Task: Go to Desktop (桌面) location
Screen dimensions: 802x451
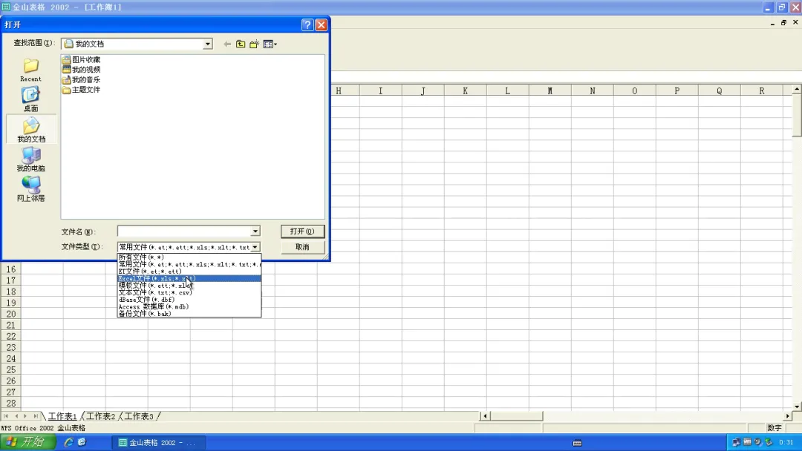Action: pyautogui.click(x=30, y=99)
